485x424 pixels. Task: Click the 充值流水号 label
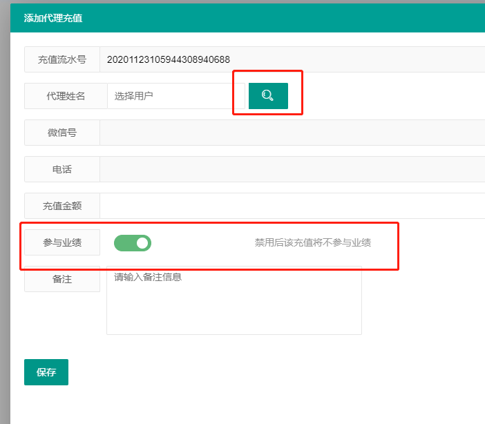coord(62,59)
